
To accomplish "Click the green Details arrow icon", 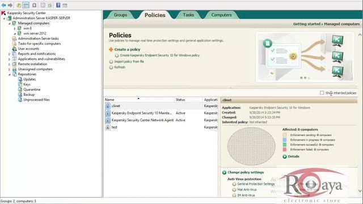I will coord(285,156).
